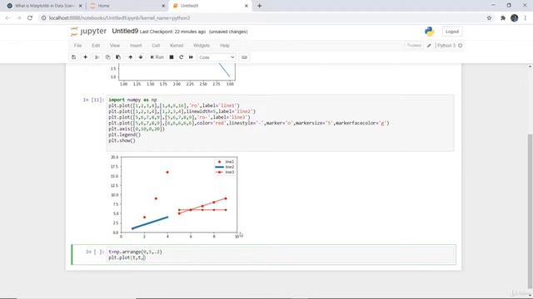
Task: Restart the kernel icon
Action: click(182, 57)
